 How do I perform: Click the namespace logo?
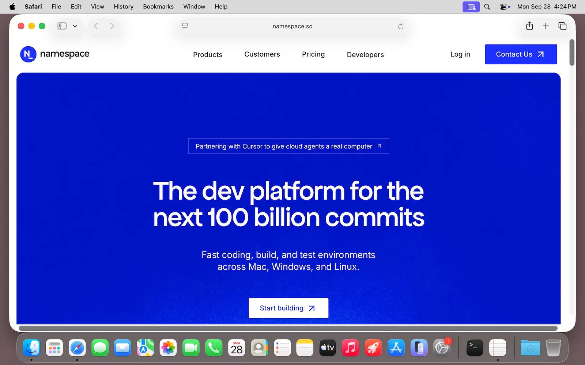55,54
